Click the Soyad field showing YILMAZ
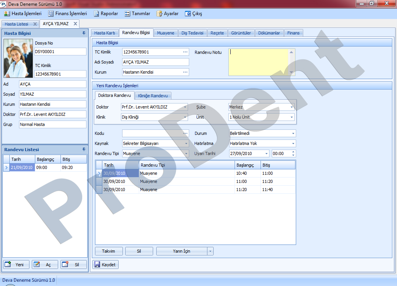This screenshot has width=397, height=286. click(53, 94)
